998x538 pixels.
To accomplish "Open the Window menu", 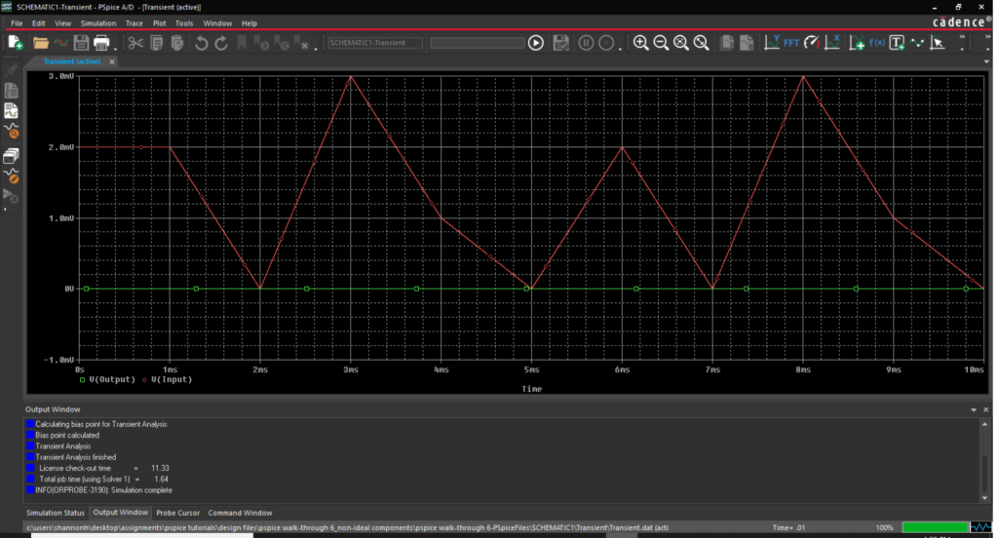I will 217,23.
